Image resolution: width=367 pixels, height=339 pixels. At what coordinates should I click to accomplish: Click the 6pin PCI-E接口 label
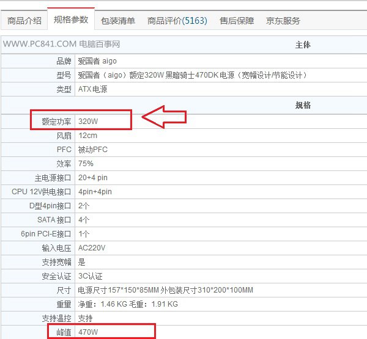46,234
